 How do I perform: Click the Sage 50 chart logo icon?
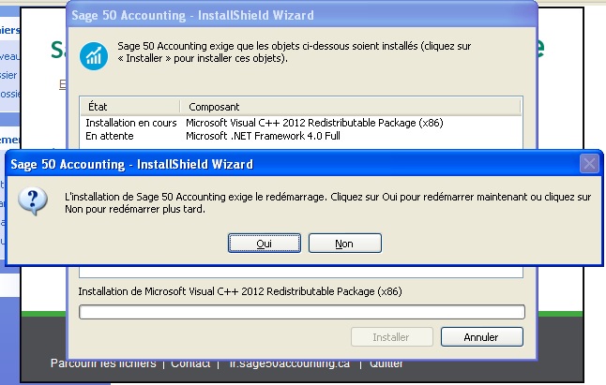[94, 56]
